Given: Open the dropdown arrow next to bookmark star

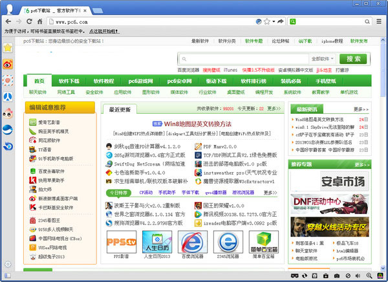Looking at the screenshot, I should pos(274,21).
